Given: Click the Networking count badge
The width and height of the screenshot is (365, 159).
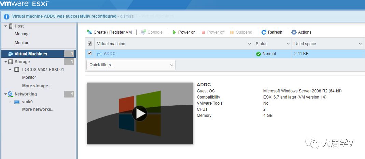Looking at the screenshot, I should coord(69,94).
